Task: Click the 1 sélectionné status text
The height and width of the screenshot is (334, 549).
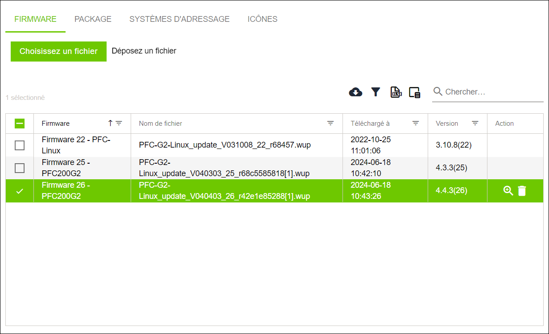Action: [25, 98]
